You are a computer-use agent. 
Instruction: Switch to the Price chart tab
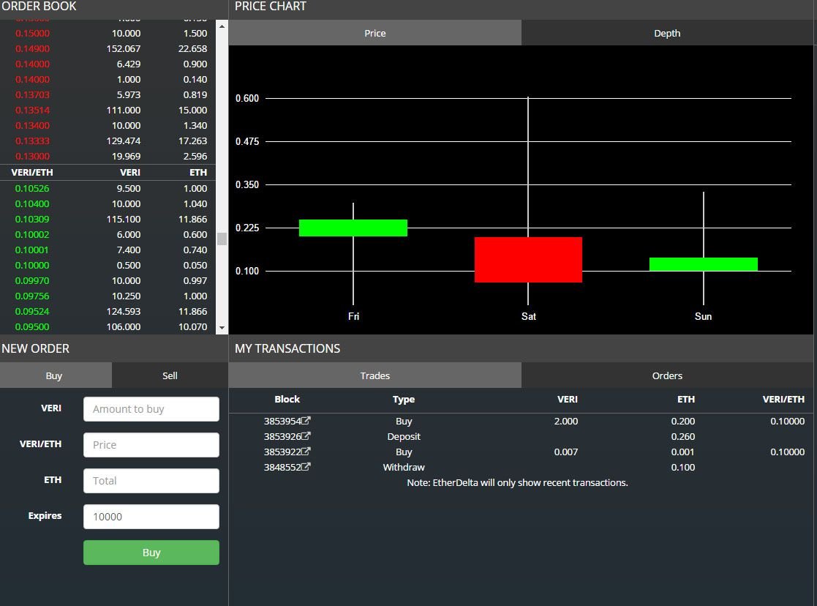[x=374, y=33]
